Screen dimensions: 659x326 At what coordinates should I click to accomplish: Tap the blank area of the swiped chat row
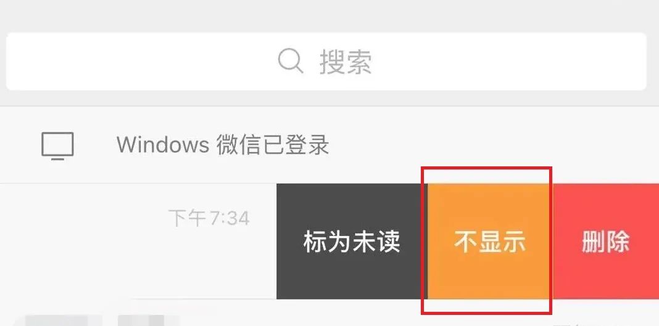pos(84,241)
